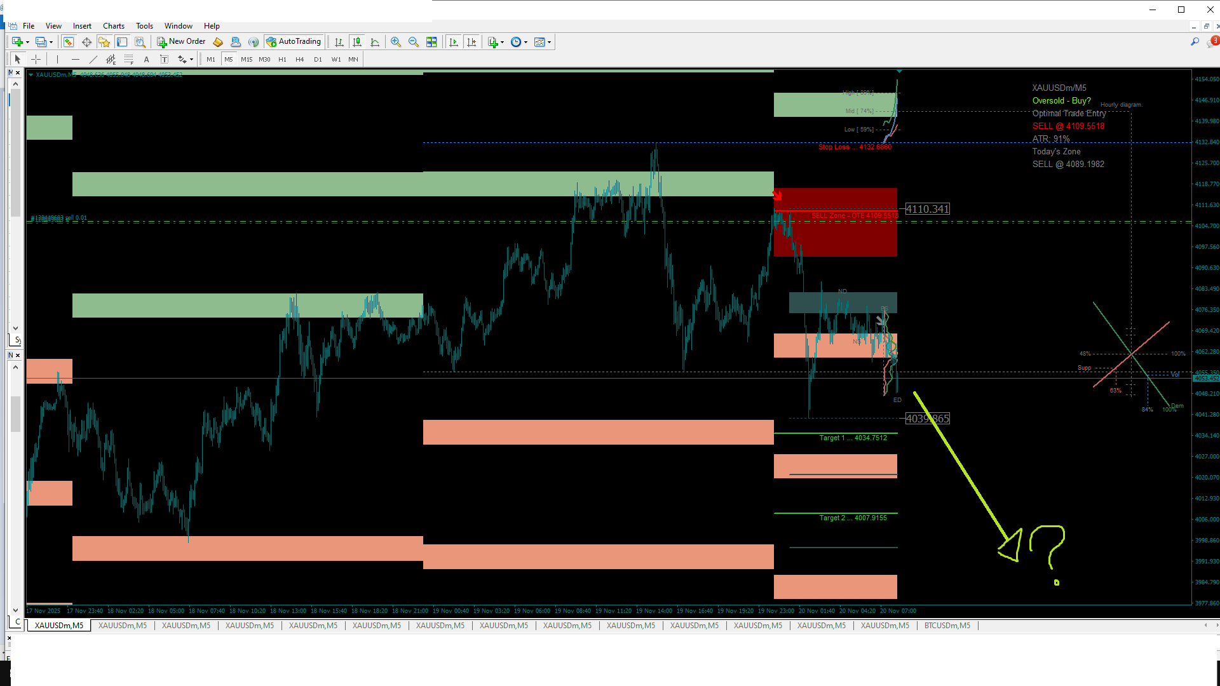Toggle chart auto scroll
The height and width of the screenshot is (686, 1220).
[454, 42]
